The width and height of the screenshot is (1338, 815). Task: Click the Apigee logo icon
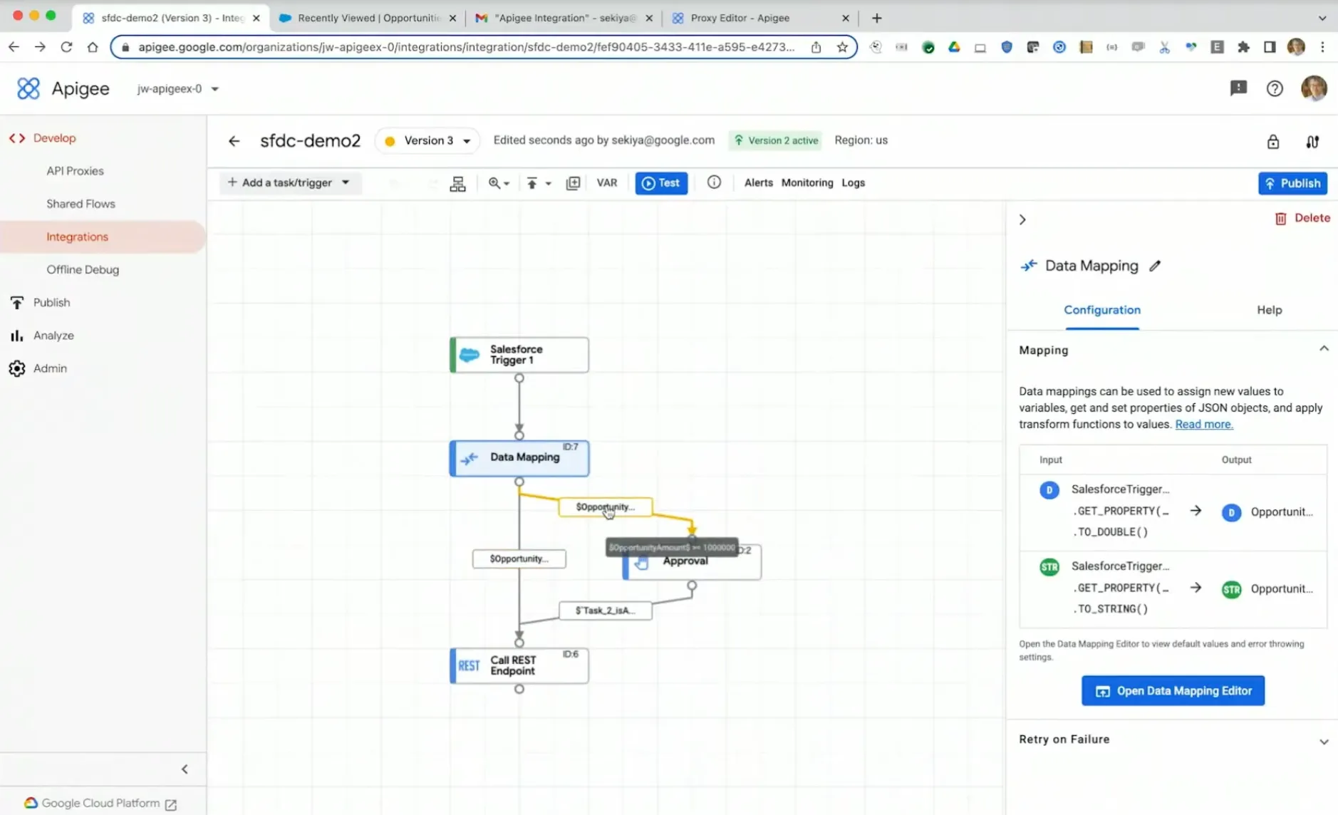click(28, 88)
